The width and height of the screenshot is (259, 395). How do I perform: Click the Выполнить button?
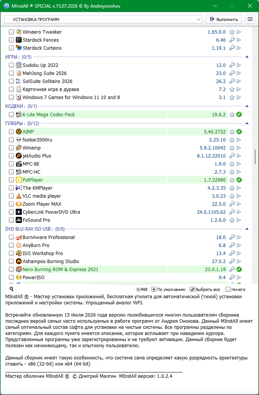point(224,20)
